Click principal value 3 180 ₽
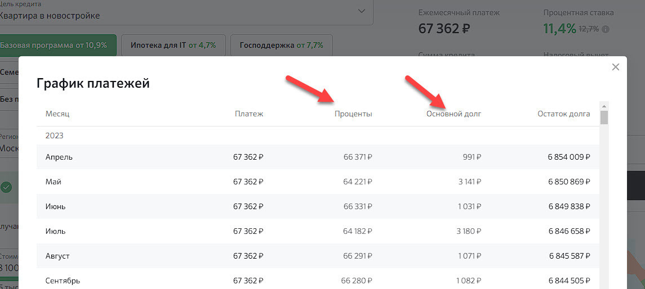645x289 pixels. click(469, 231)
